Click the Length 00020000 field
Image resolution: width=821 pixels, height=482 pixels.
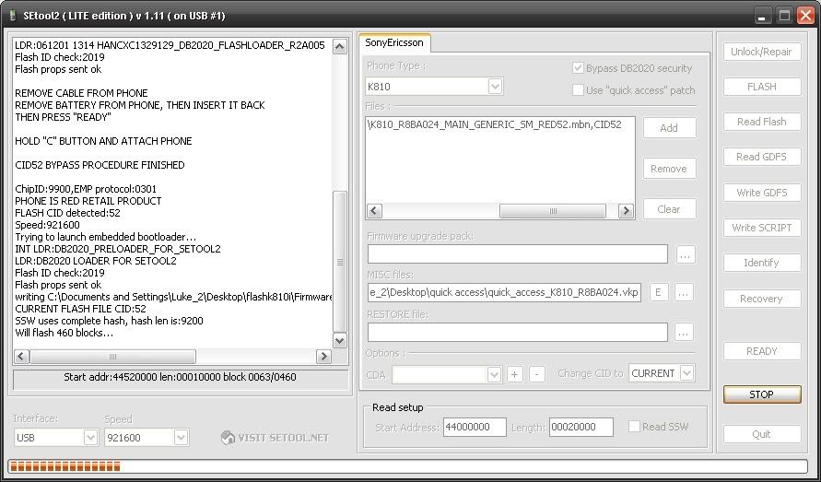[x=581, y=427]
